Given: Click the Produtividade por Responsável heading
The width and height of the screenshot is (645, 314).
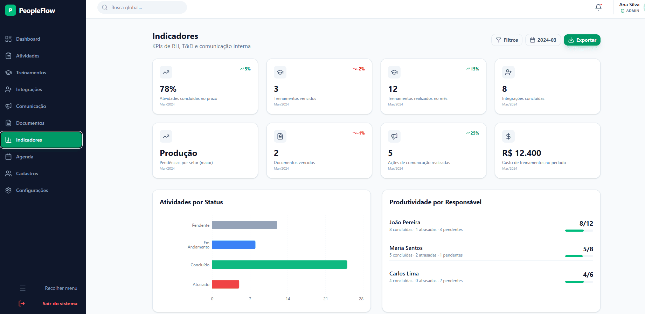Looking at the screenshot, I should (435, 202).
